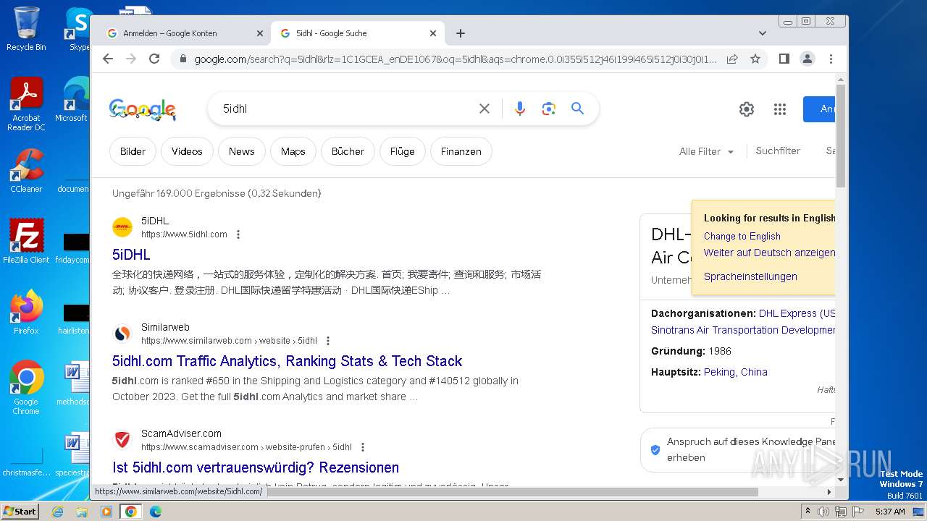The image size is (927, 521).
Task: Open the Google apps grid
Action: click(780, 109)
